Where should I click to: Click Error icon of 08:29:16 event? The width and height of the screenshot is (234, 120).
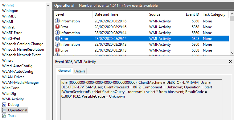[57, 27]
